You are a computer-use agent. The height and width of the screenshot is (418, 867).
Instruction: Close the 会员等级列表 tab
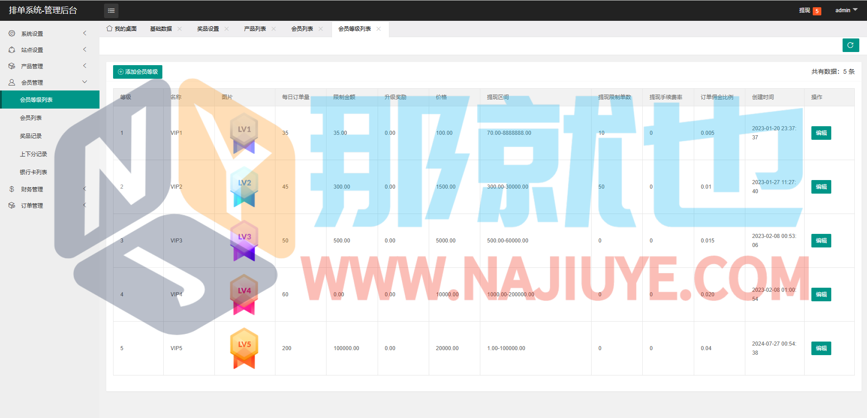click(379, 28)
